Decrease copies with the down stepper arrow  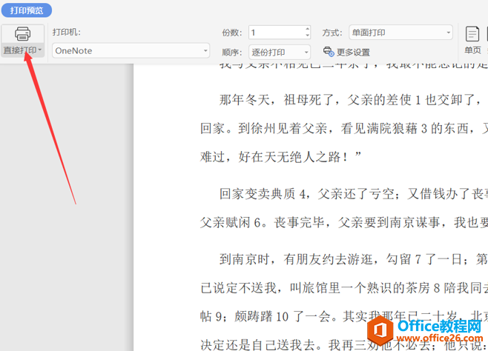(x=308, y=36)
